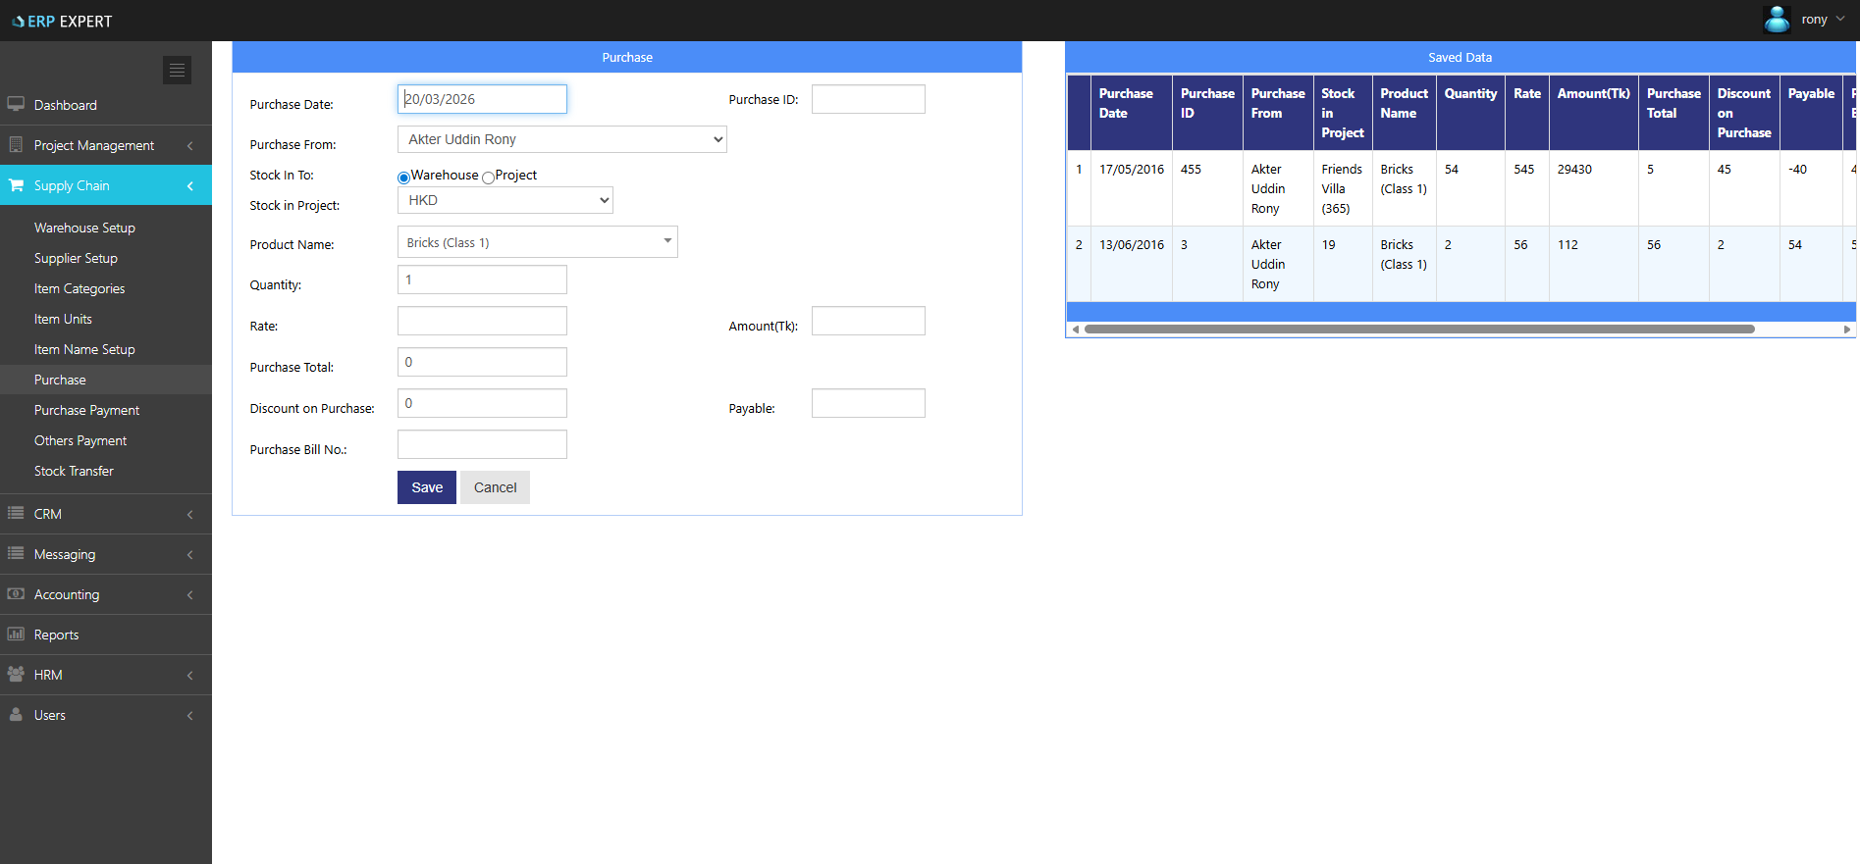The image size is (1860, 864).
Task: Select the Project radio button
Action: coord(488,178)
